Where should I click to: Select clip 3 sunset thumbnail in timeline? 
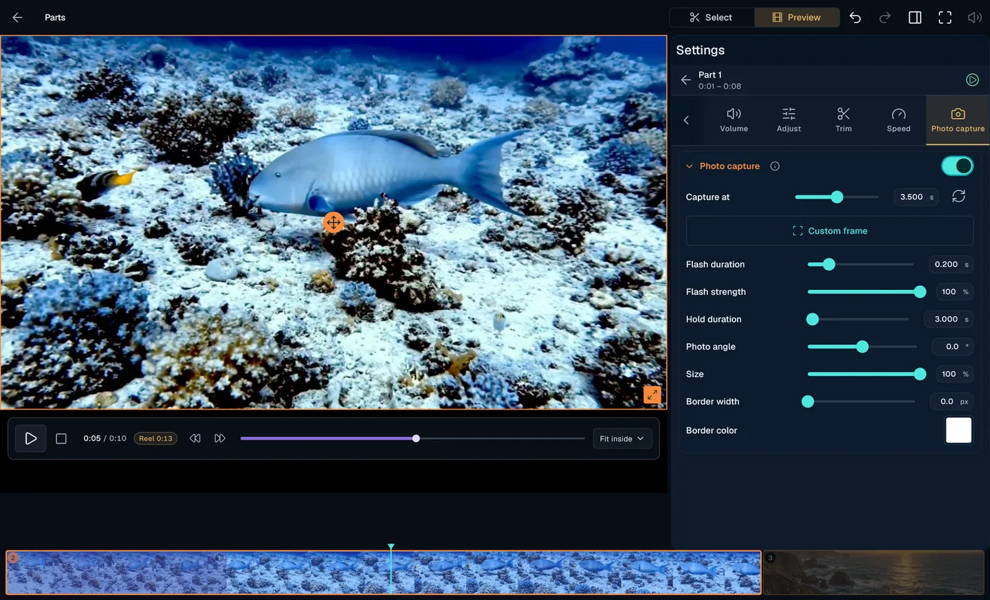(874, 573)
